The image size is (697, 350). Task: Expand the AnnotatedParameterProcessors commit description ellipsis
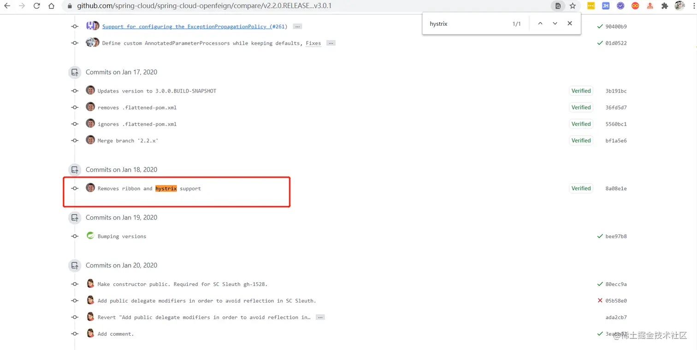click(x=331, y=43)
